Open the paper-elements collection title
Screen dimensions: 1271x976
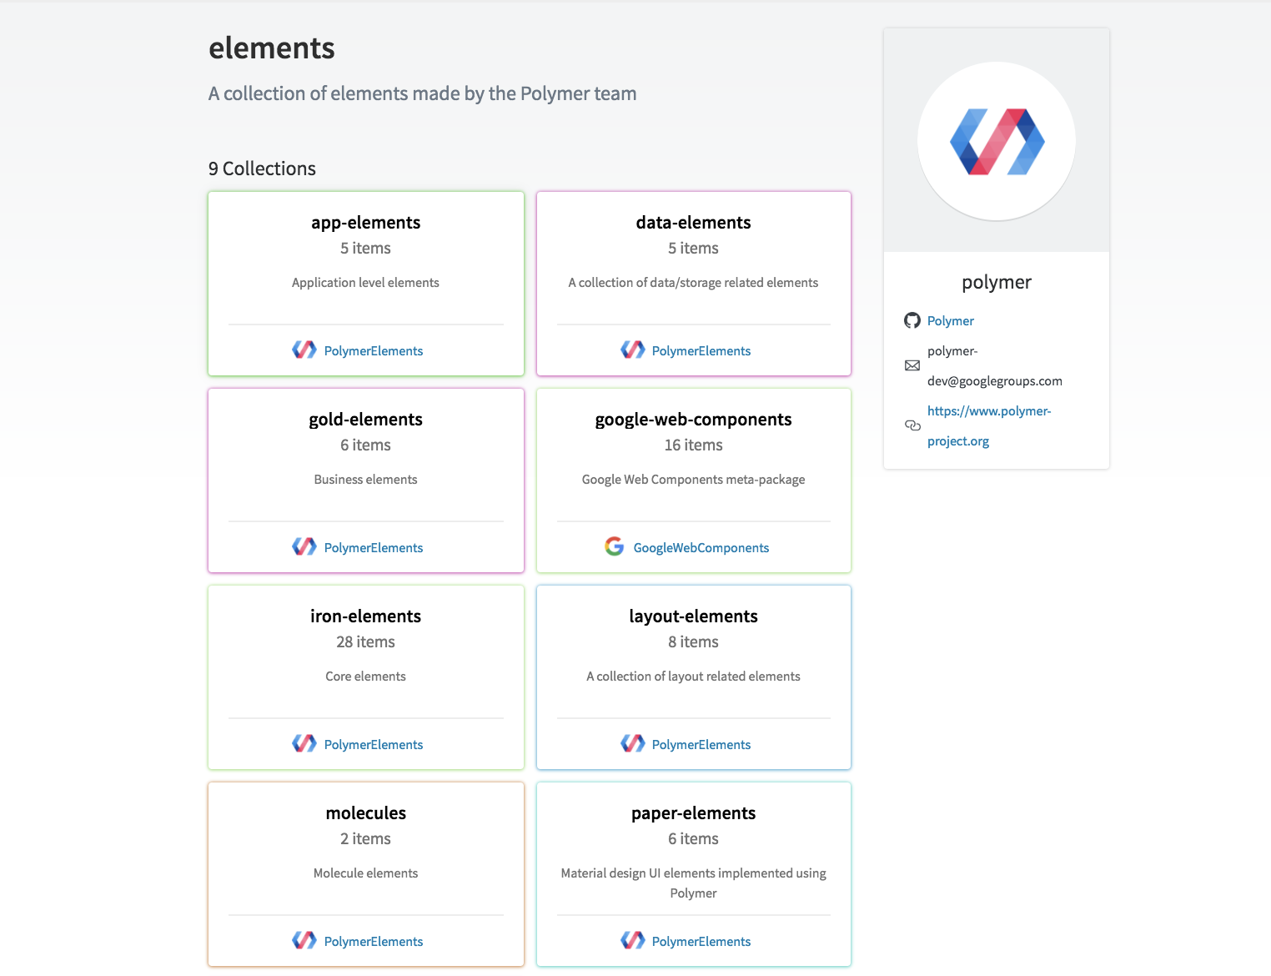[693, 813]
